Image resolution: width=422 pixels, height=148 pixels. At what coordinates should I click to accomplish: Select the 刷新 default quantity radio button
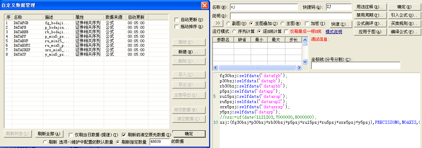45,142
